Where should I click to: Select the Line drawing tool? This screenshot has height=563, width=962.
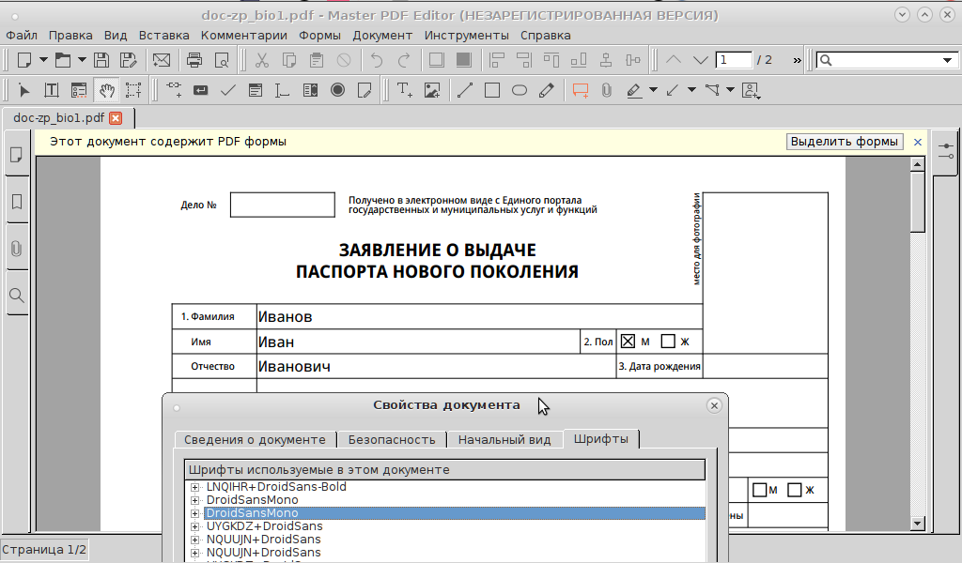click(464, 90)
